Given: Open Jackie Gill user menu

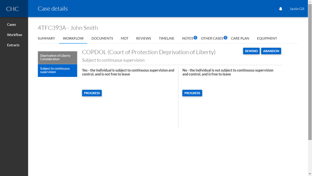Looking at the screenshot, I should (297, 9).
